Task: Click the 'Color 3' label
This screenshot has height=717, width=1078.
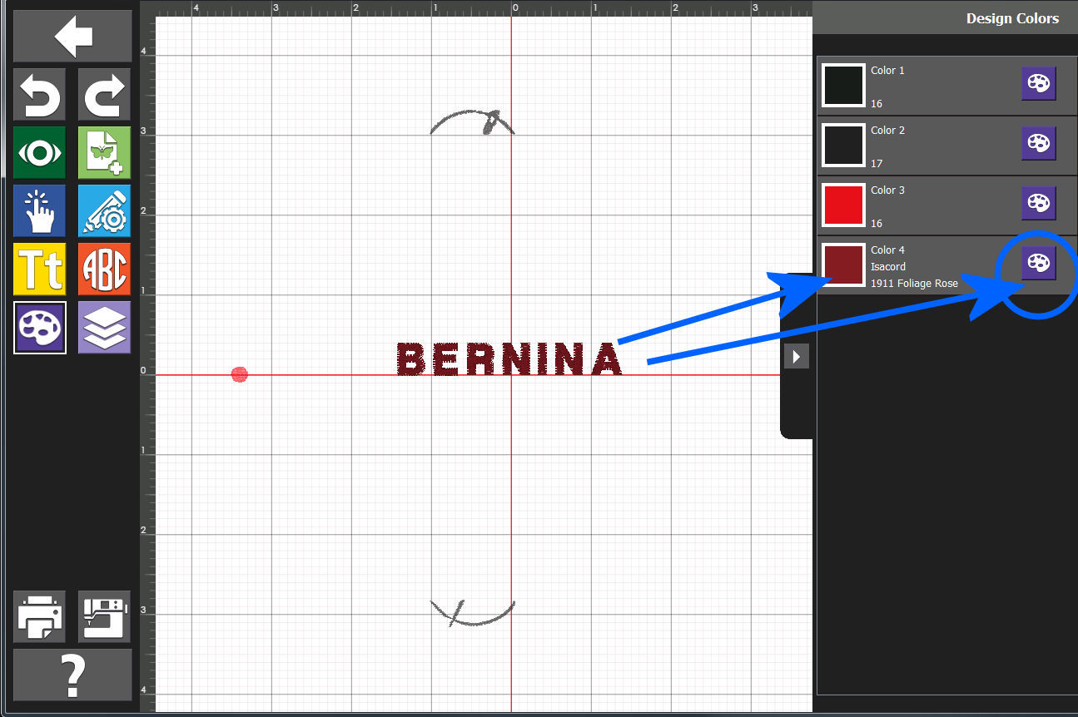Action: pos(887,190)
